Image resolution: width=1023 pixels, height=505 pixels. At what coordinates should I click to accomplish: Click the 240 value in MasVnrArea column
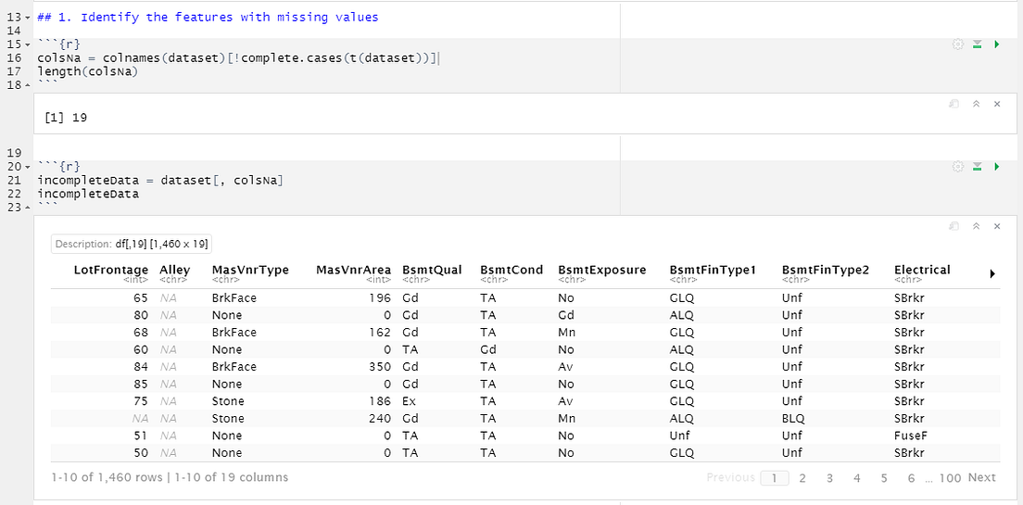point(382,418)
